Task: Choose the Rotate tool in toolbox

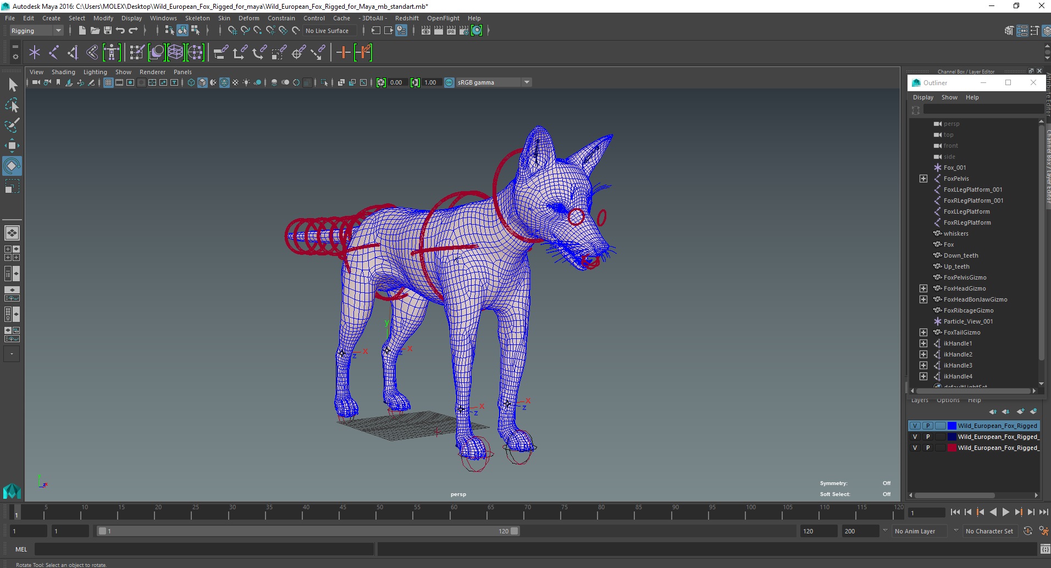Action: pyautogui.click(x=12, y=166)
